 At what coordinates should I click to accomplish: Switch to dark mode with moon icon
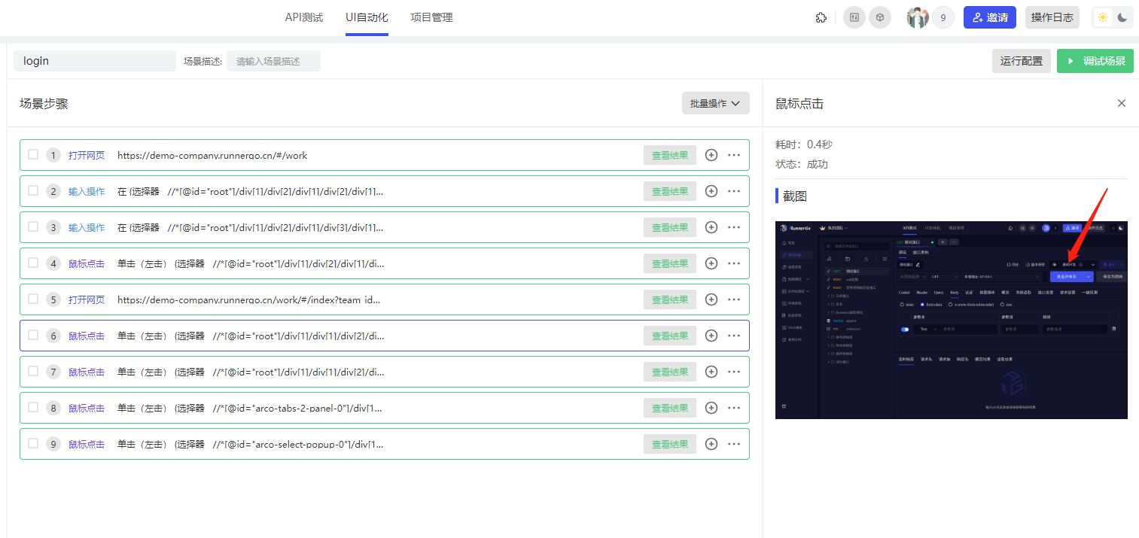(1122, 17)
